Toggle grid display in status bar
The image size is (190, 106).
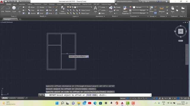[x=128, y=98]
